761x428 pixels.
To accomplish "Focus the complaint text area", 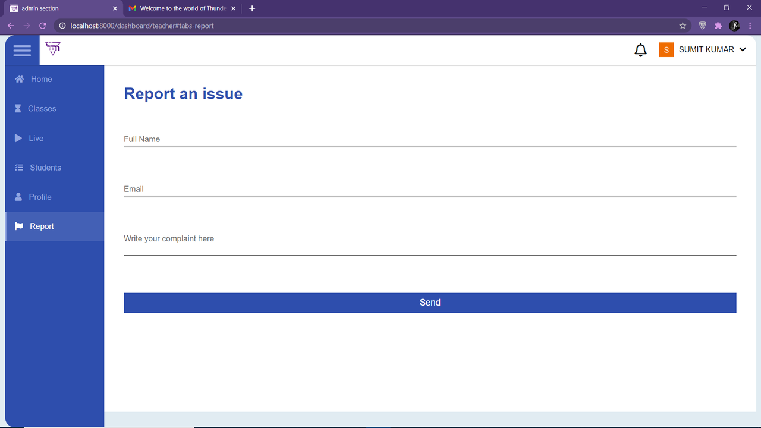I will (430, 243).
